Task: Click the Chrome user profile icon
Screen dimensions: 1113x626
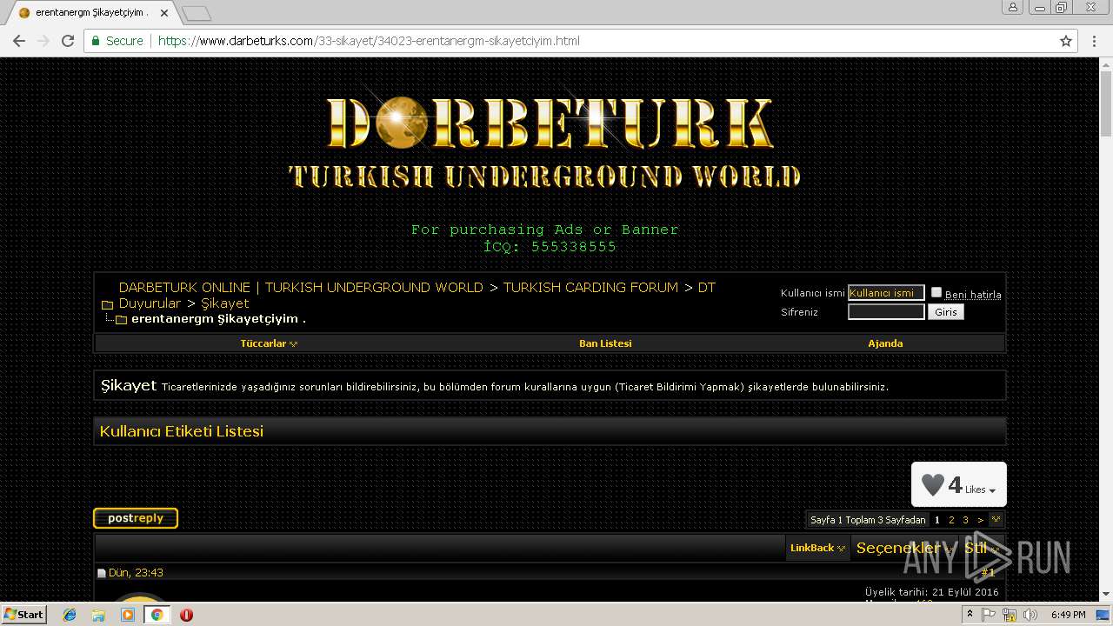Action: tap(1012, 7)
